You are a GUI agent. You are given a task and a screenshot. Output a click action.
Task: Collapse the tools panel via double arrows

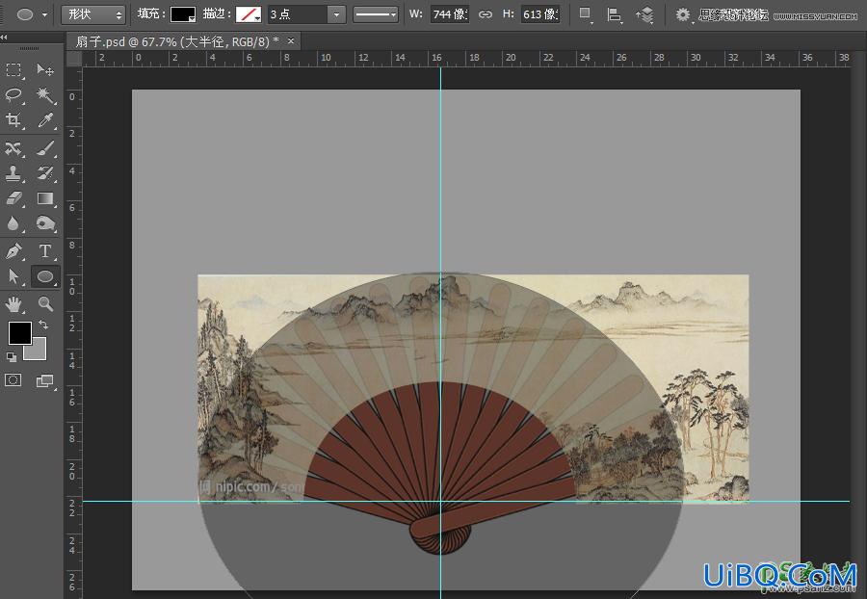[x=4, y=37]
